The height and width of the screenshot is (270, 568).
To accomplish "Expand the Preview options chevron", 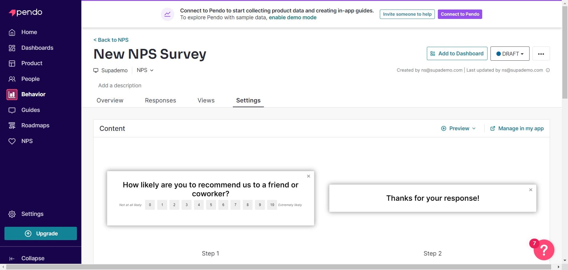I will (475, 128).
